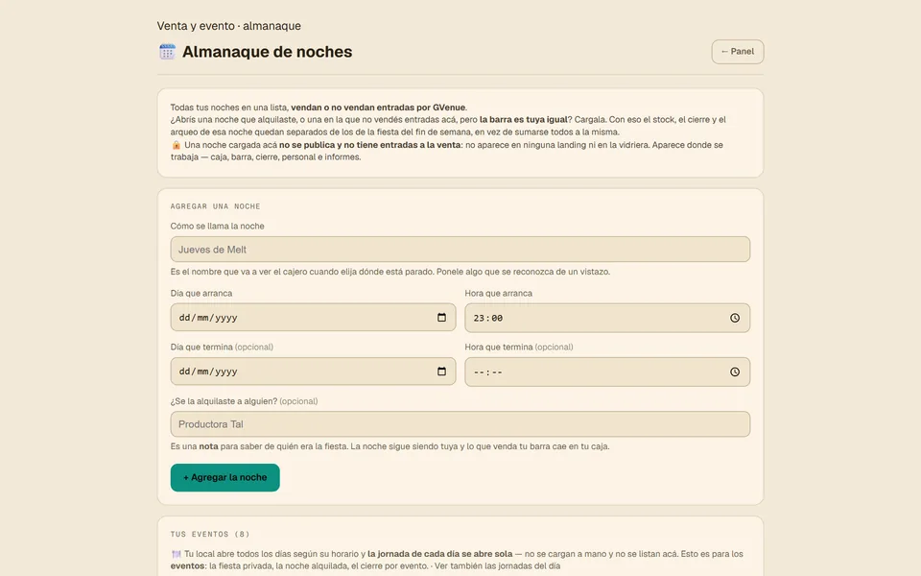Click the AGREGAR UNA NOCHE section title
This screenshot has width=921, height=576.
pyautogui.click(x=216, y=206)
